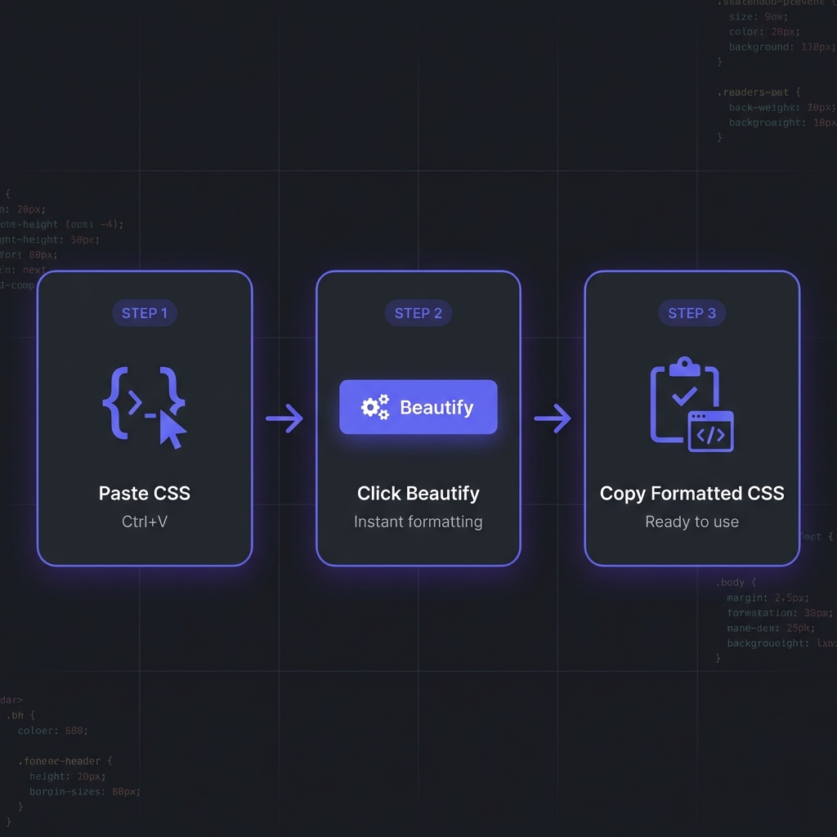Click the Ctrl+V shortcut text
Screen dimensions: 837x837
pos(144,521)
